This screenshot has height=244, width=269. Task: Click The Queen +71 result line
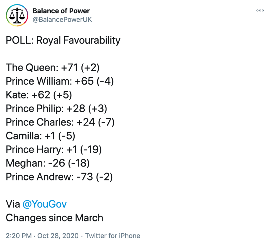tap(53, 68)
